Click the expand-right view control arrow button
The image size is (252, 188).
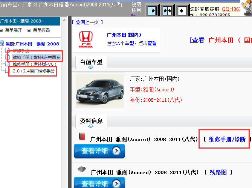(152, 11)
